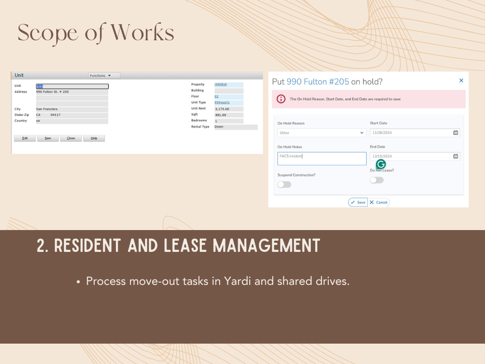The height and width of the screenshot is (364, 485).
Task: Close the on hold dialog with X
Action: coord(461,81)
